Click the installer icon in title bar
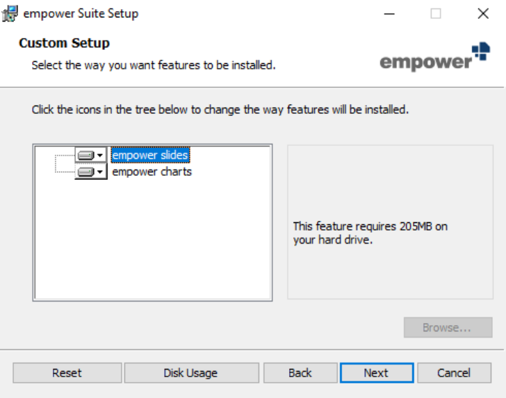This screenshot has height=398, width=506. point(10,14)
